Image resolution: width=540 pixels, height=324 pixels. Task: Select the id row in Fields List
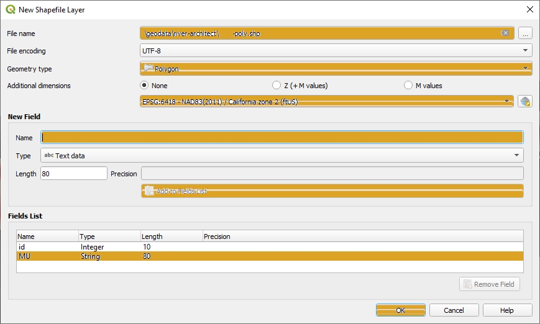[x=270, y=246]
